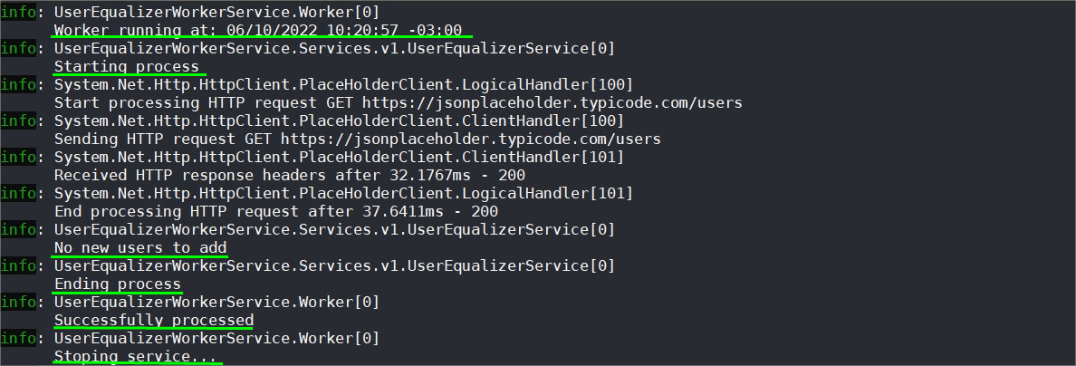Click the last UserEqualizerWorkerService.Worker[0] line
Screen dimensions: 1076x366
coord(216,339)
